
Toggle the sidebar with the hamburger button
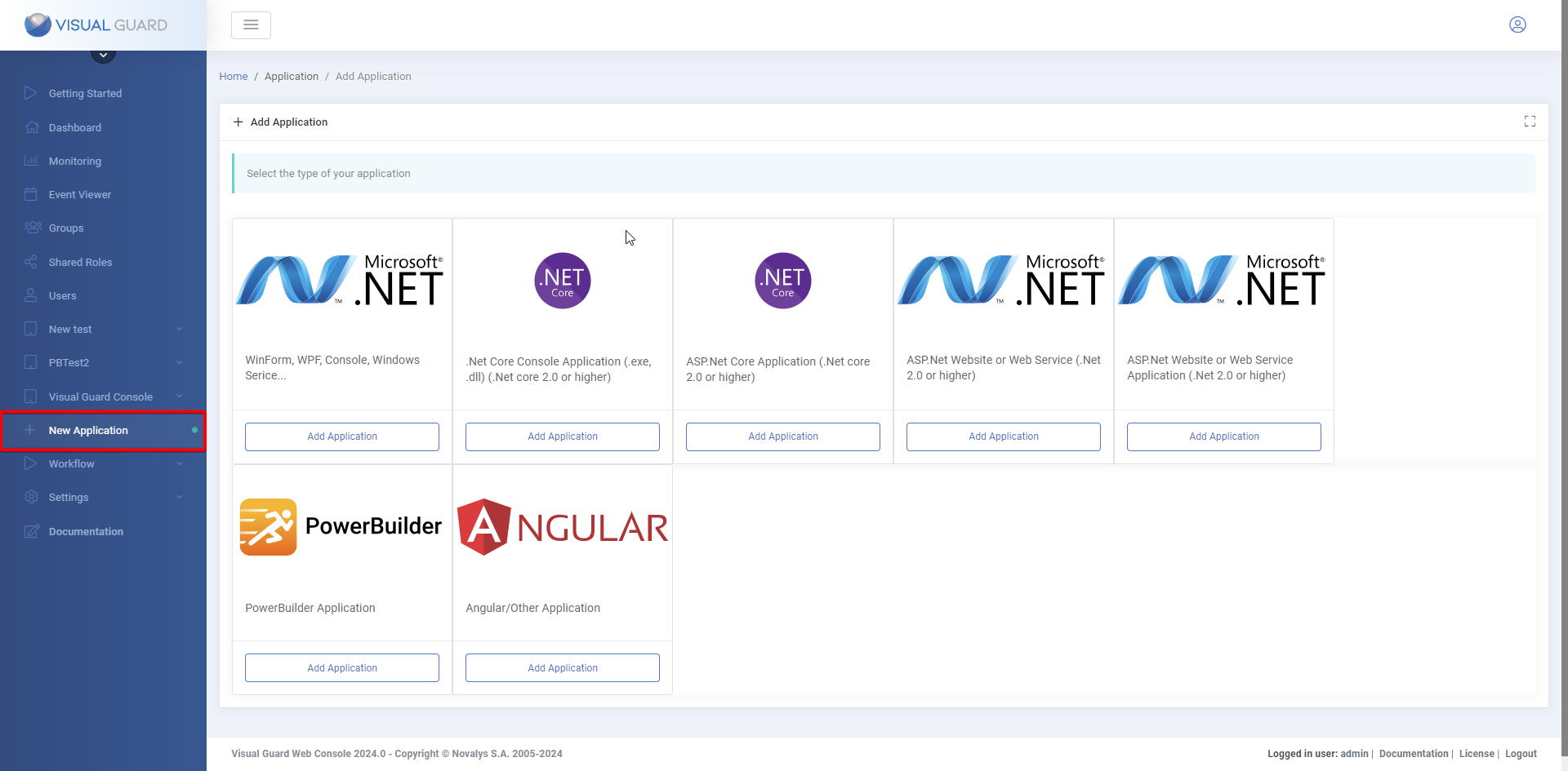point(251,24)
